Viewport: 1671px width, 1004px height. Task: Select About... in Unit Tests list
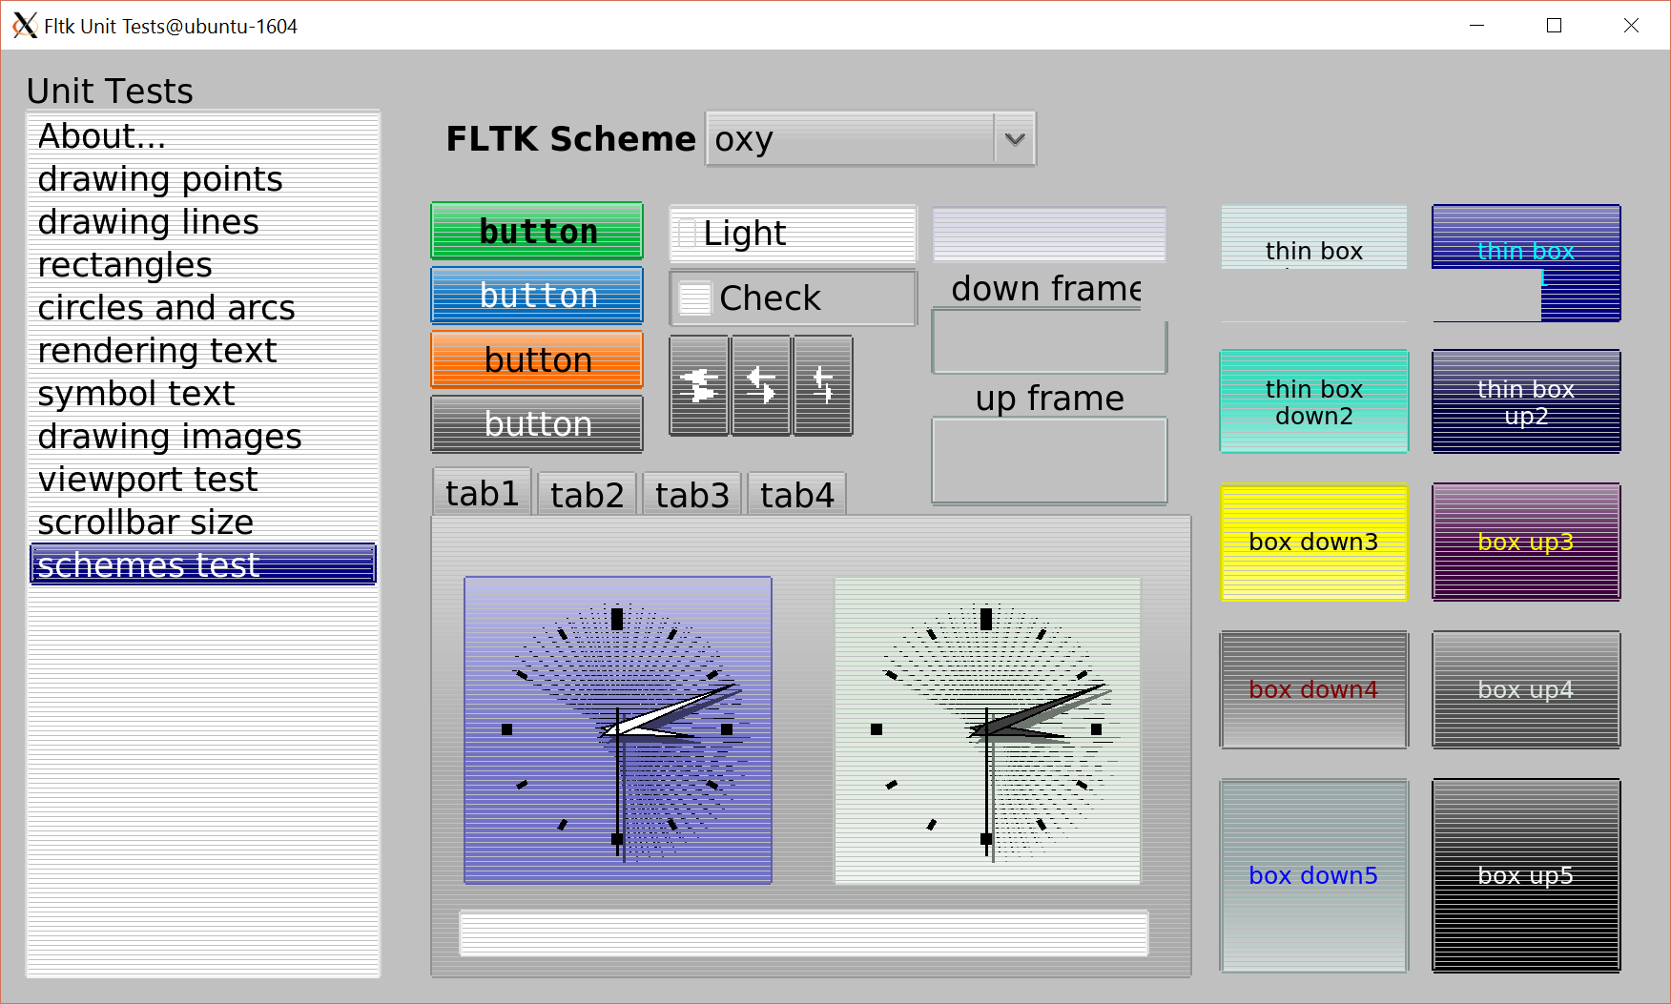[x=203, y=136]
